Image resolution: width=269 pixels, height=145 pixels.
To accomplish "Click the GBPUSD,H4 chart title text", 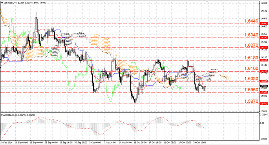I will pos(9,3).
